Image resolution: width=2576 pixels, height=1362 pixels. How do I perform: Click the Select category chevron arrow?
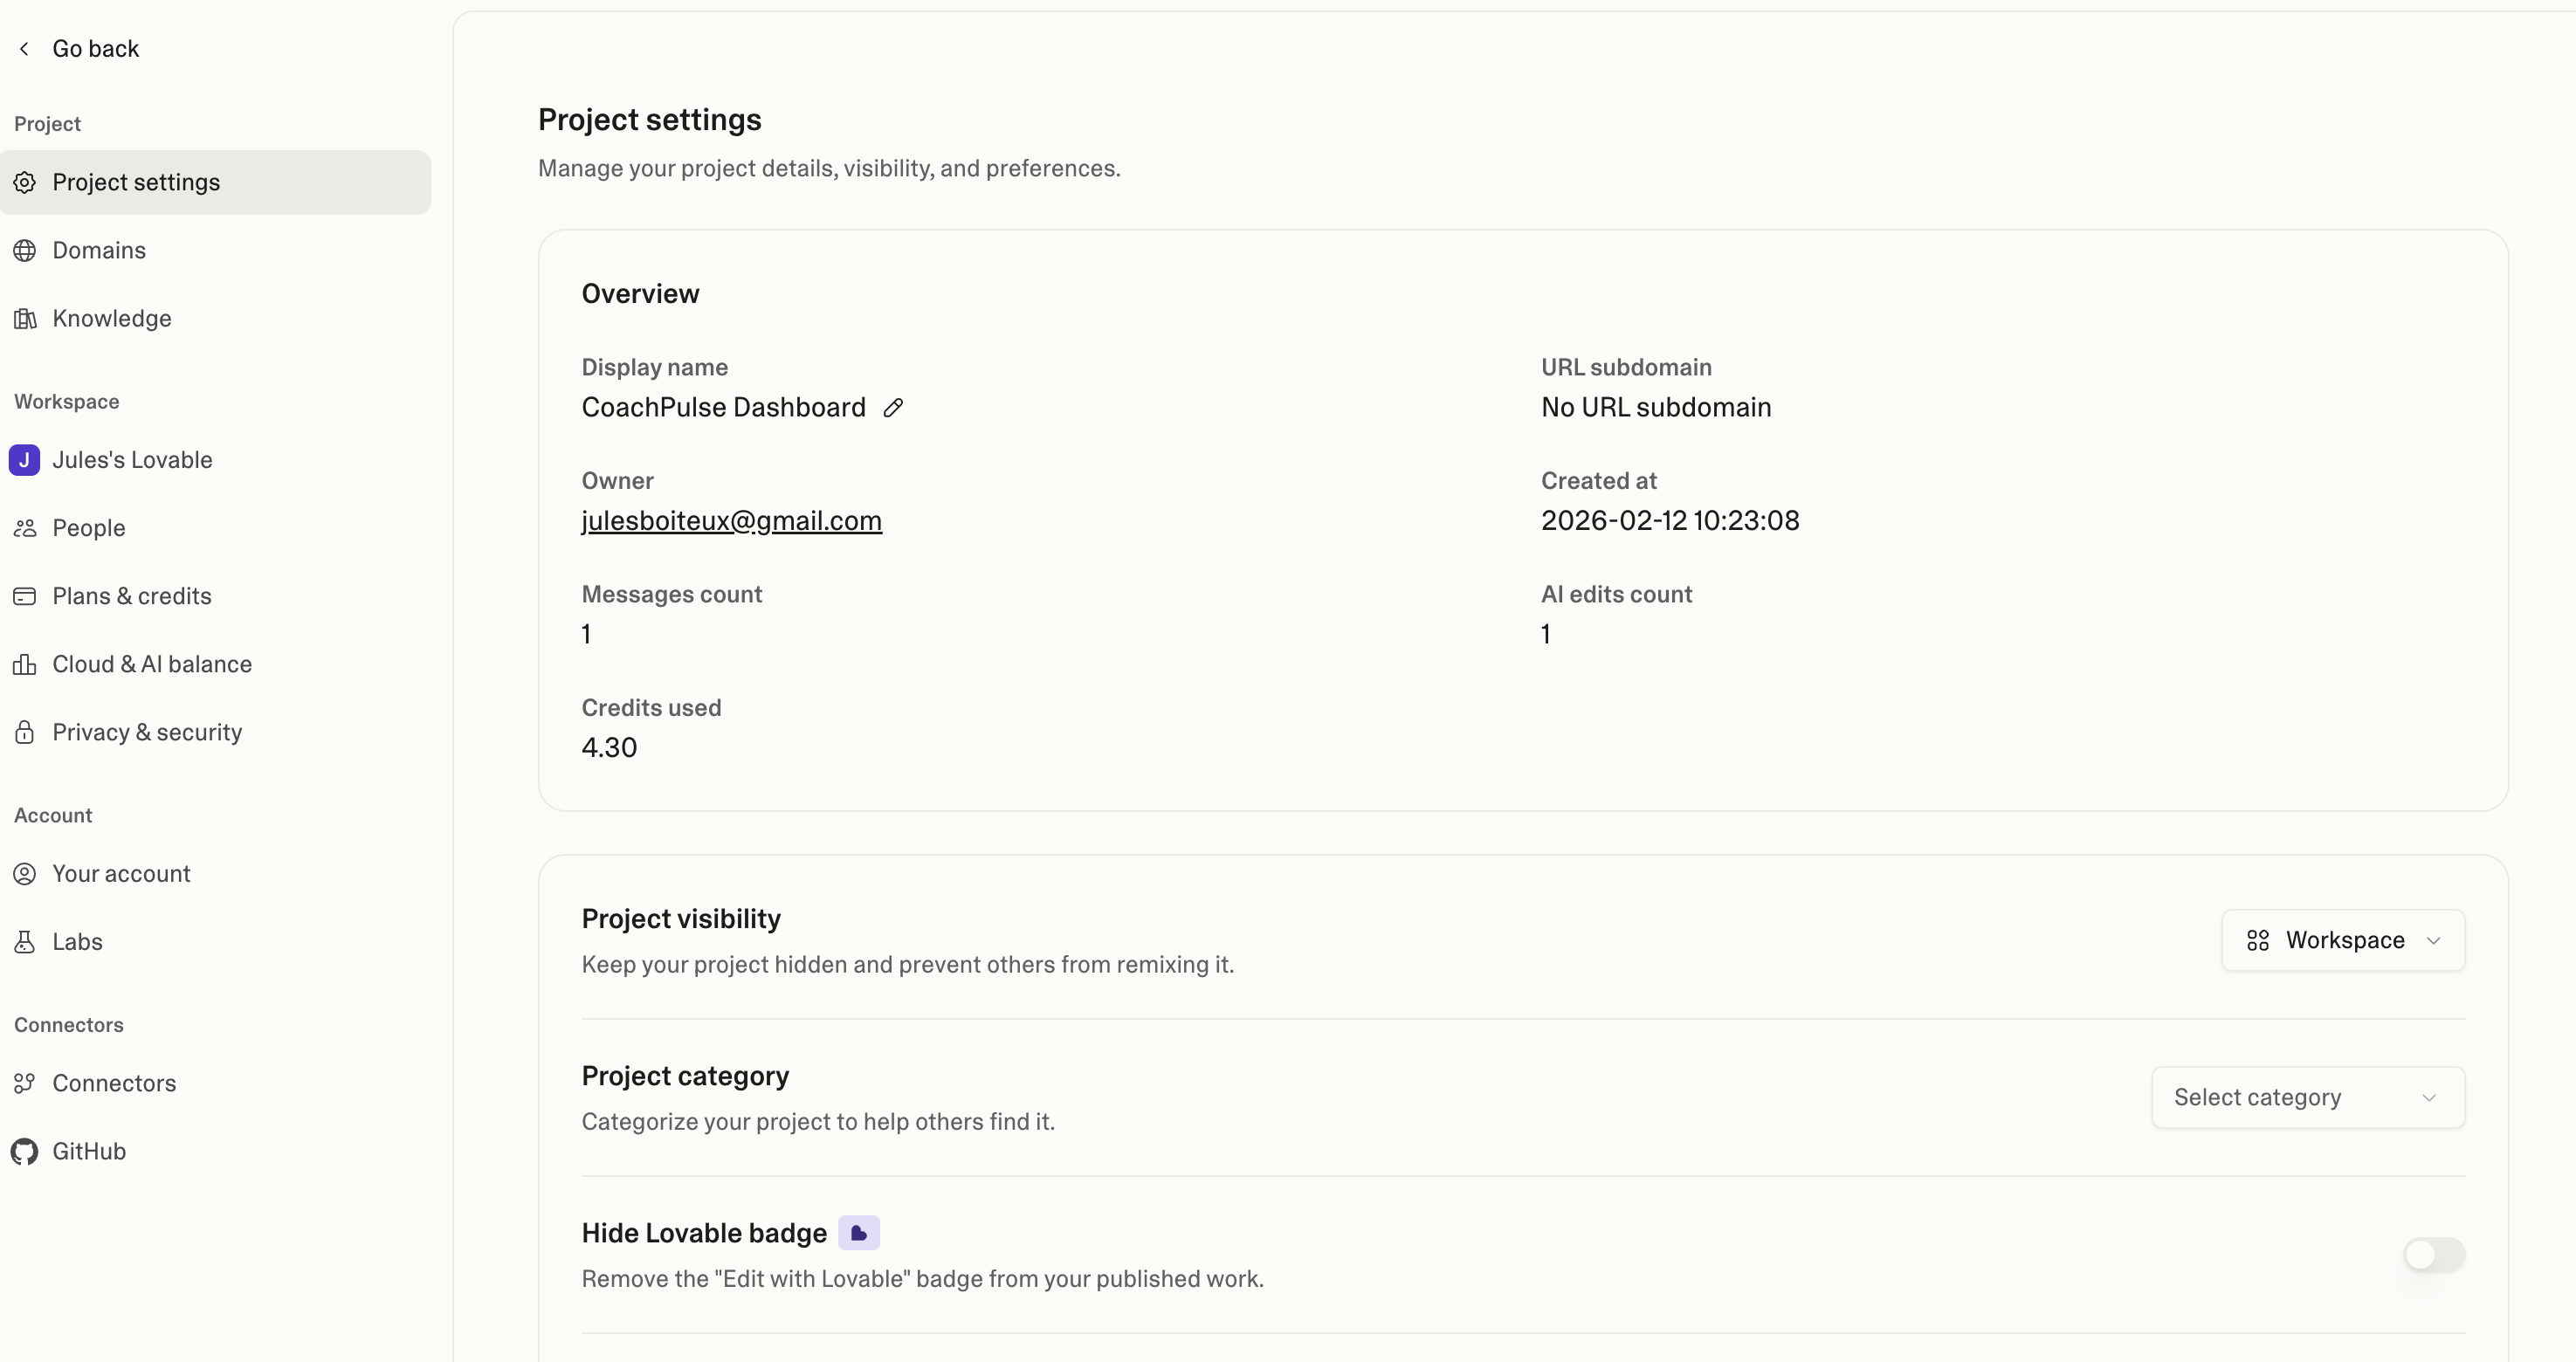pos(2429,1098)
